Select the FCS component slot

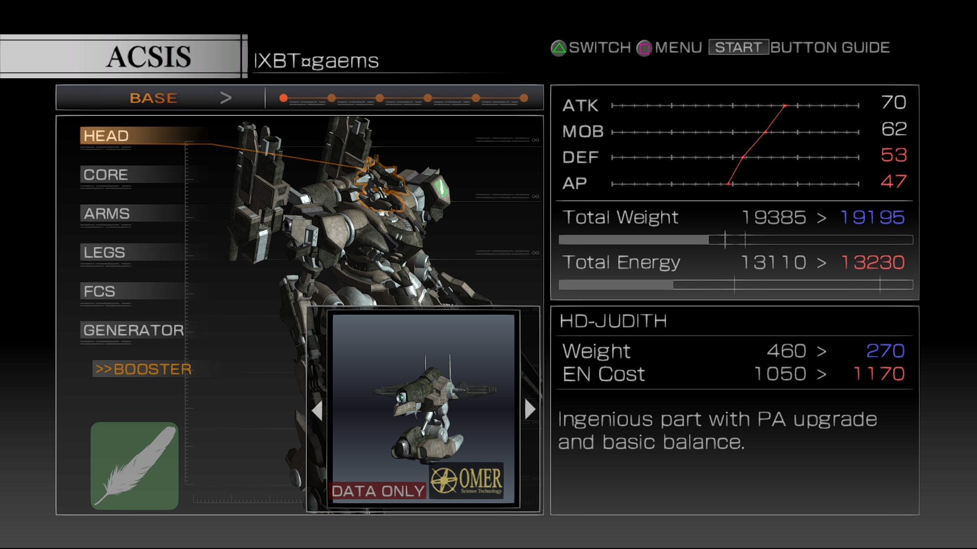100,291
